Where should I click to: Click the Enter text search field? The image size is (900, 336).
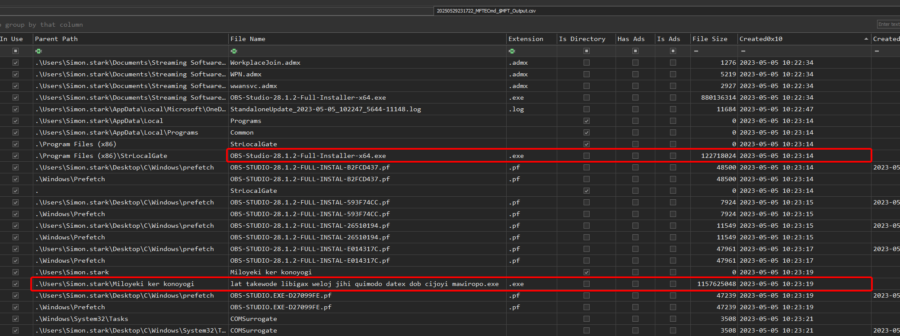[888, 24]
